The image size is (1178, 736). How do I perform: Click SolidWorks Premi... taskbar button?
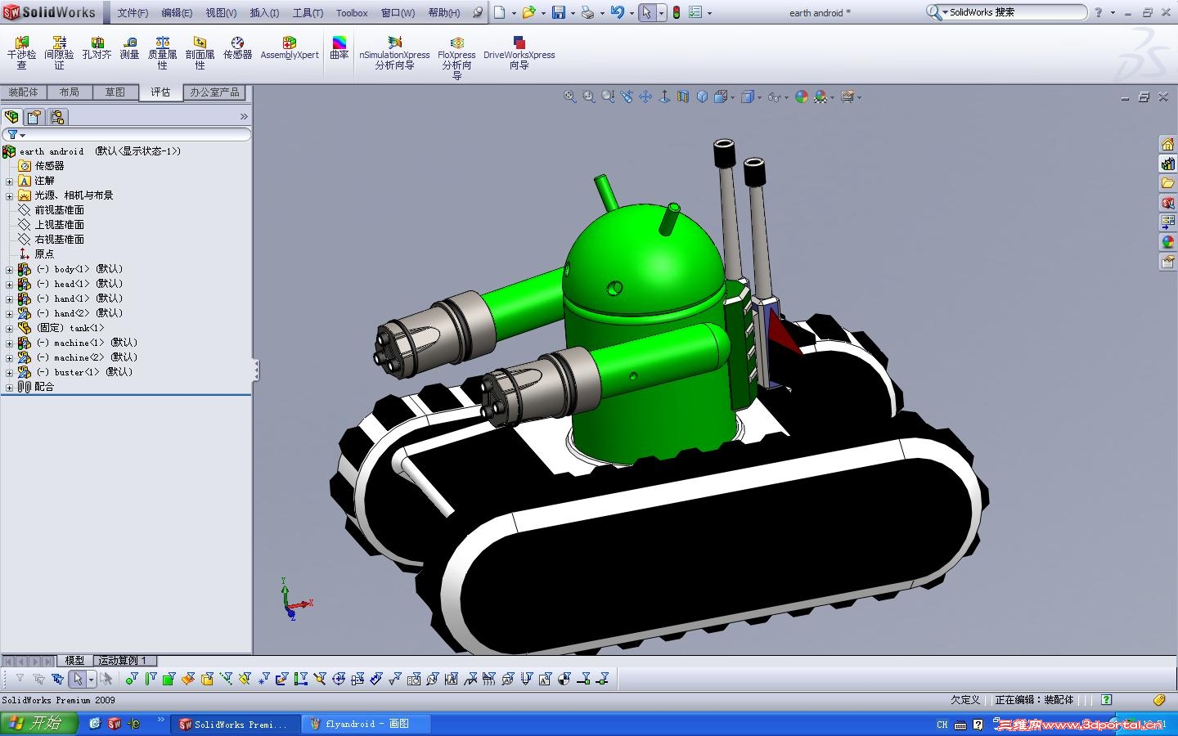point(237,724)
